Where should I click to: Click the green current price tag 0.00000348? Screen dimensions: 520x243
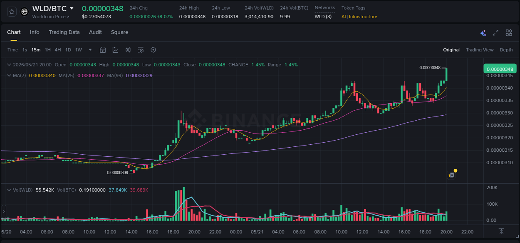tap(500, 69)
